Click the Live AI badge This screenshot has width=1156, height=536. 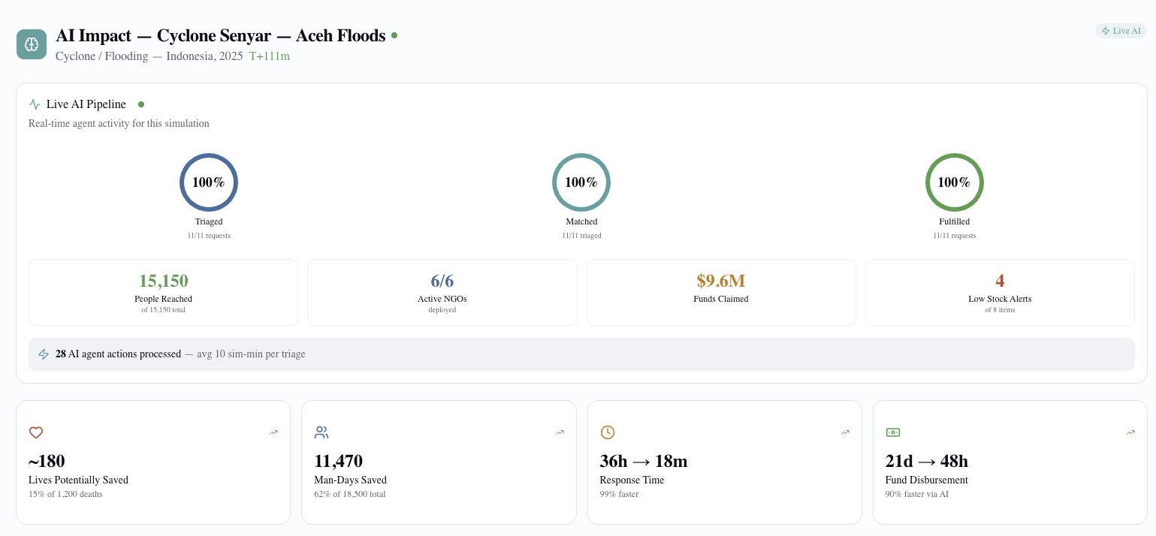1121,31
